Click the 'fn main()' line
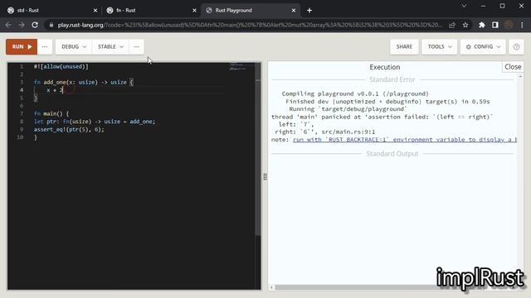 [x=51, y=114]
